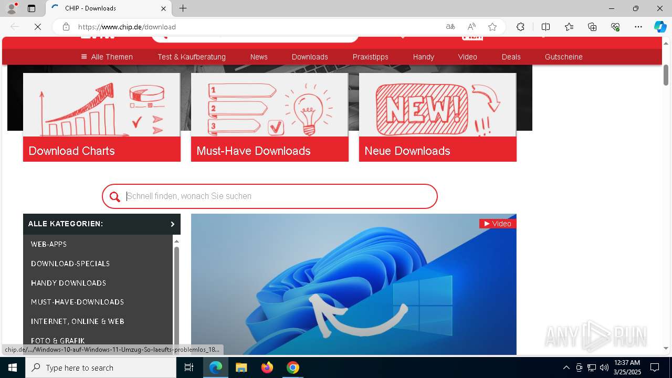Toggle split screen view
Image resolution: width=672 pixels, height=378 pixels.
[545, 27]
